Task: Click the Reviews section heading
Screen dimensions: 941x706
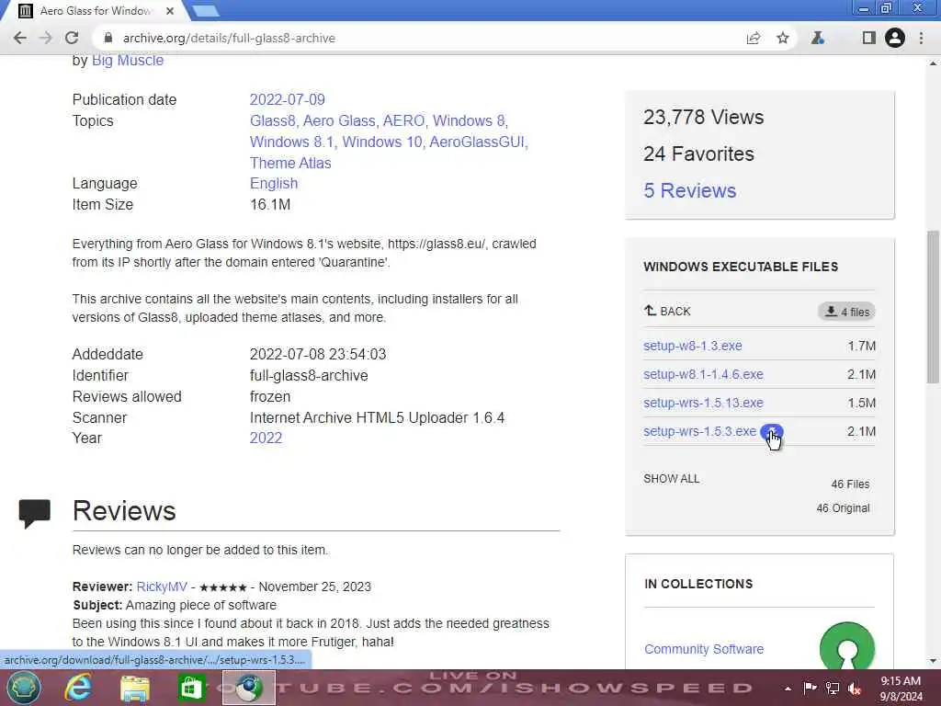Action: coord(124,511)
